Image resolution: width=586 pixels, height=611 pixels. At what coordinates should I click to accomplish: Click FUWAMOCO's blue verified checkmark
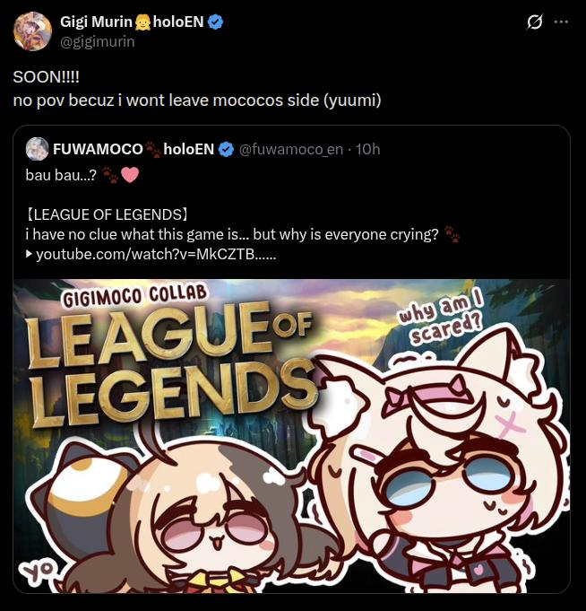coord(226,149)
